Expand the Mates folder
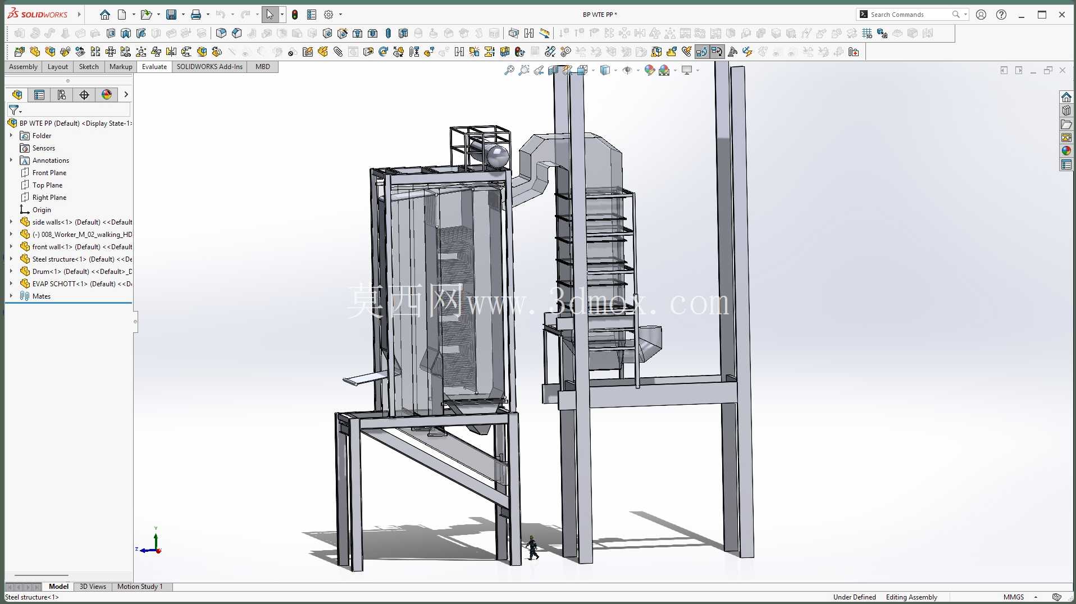 pos(11,296)
